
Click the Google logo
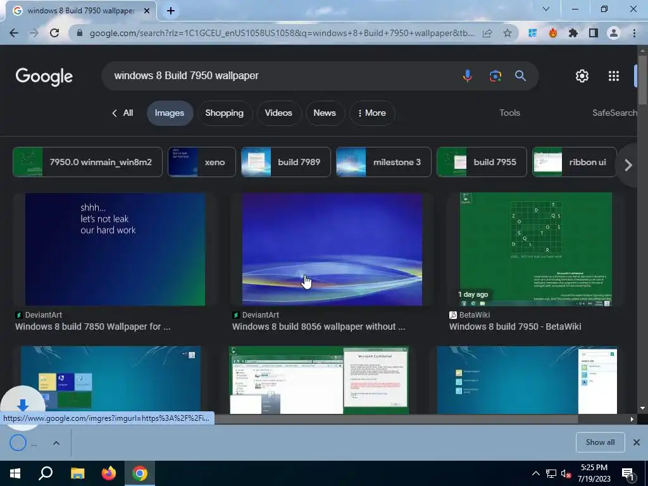[44, 77]
